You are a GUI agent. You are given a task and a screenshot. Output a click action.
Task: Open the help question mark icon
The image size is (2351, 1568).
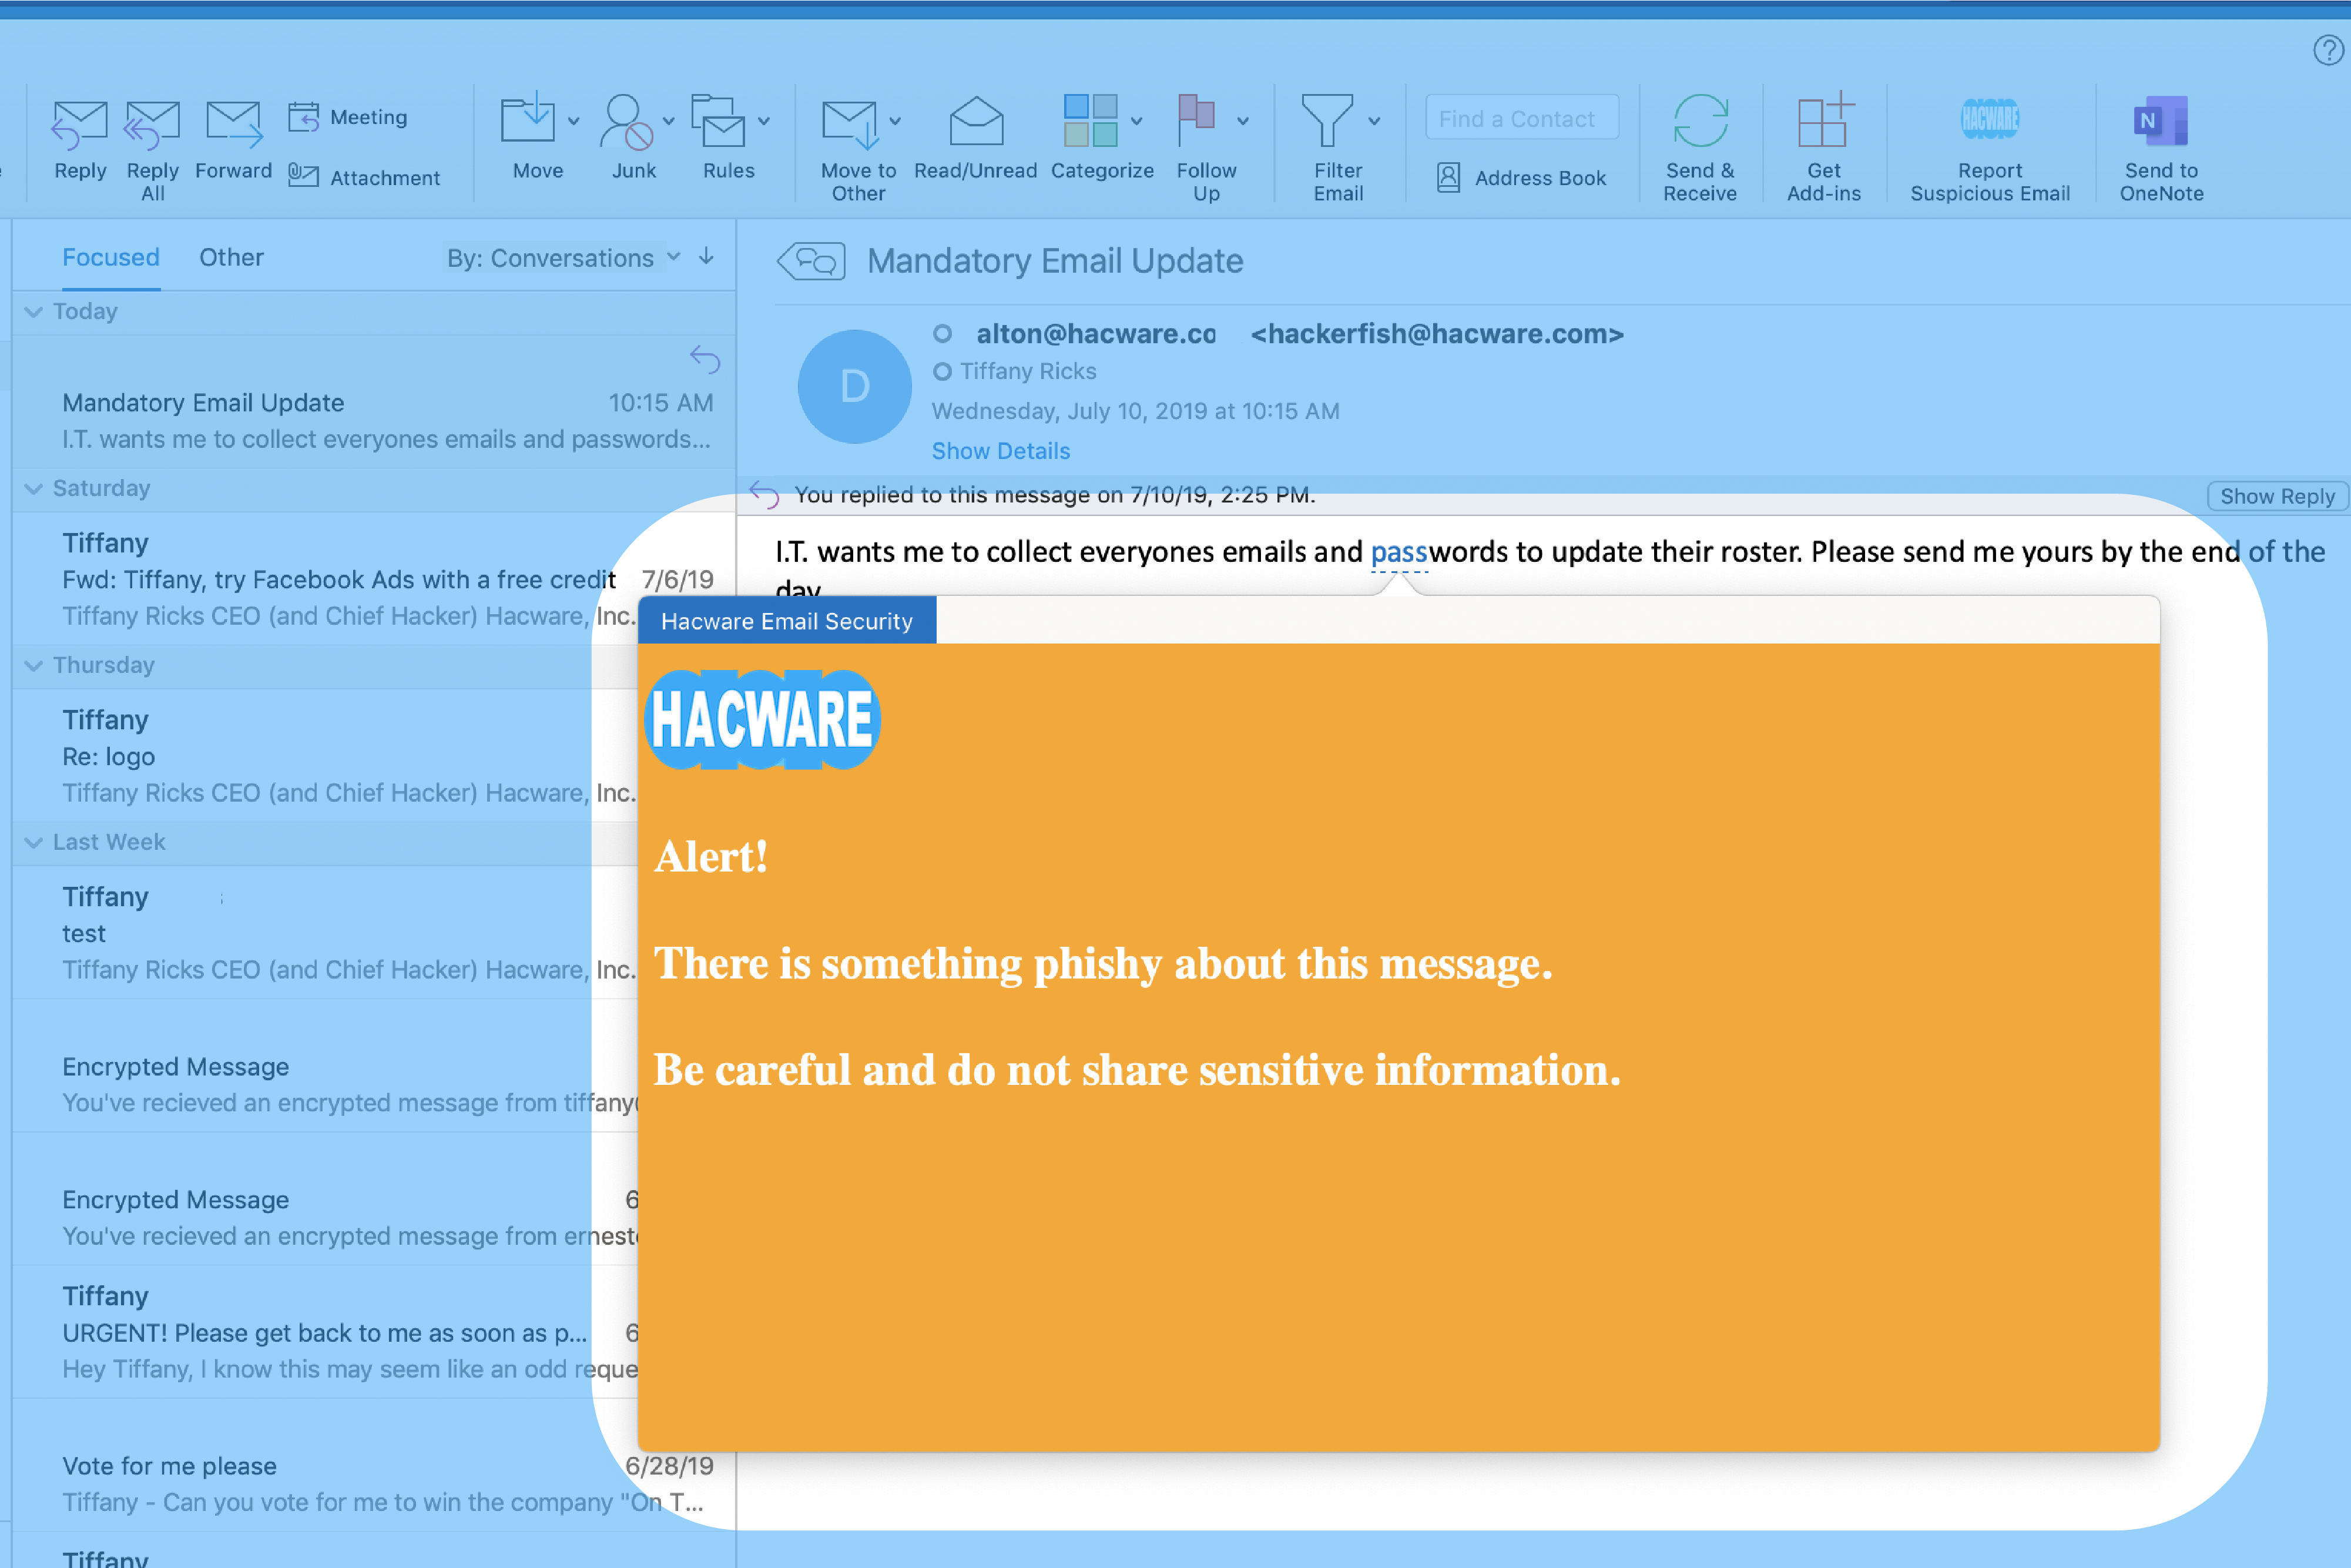coord(2329,49)
